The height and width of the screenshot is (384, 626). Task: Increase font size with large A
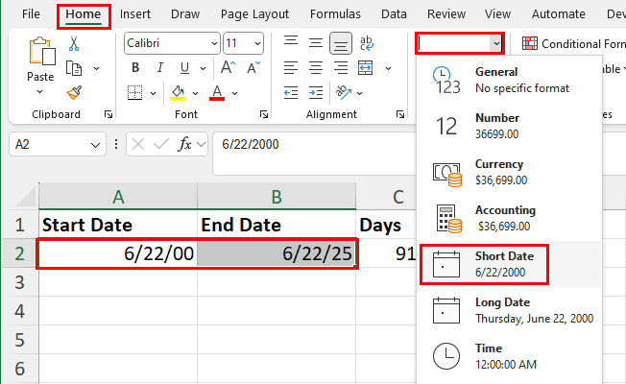click(228, 68)
